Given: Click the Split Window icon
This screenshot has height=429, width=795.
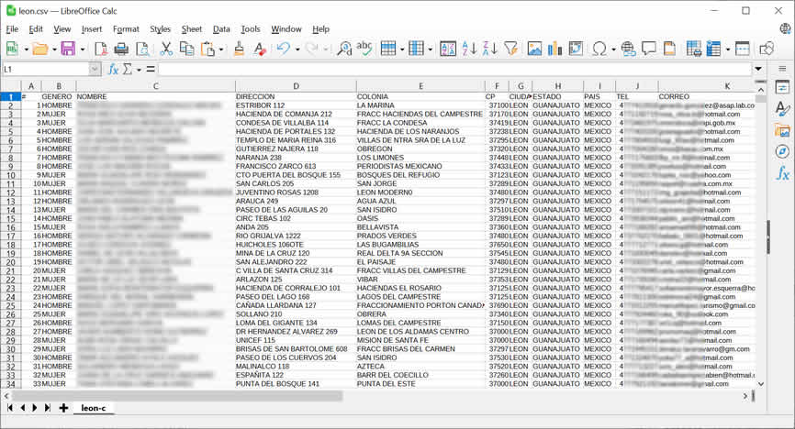Looking at the screenshot, I should [743, 49].
